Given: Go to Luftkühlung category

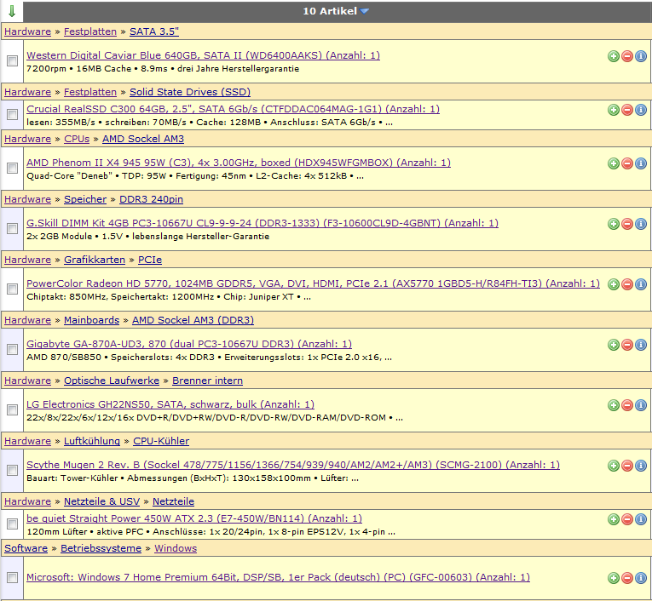Looking at the screenshot, I should (x=92, y=441).
